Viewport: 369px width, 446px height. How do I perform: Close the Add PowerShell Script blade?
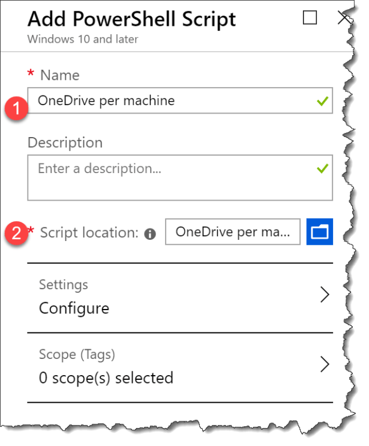pos(344,17)
